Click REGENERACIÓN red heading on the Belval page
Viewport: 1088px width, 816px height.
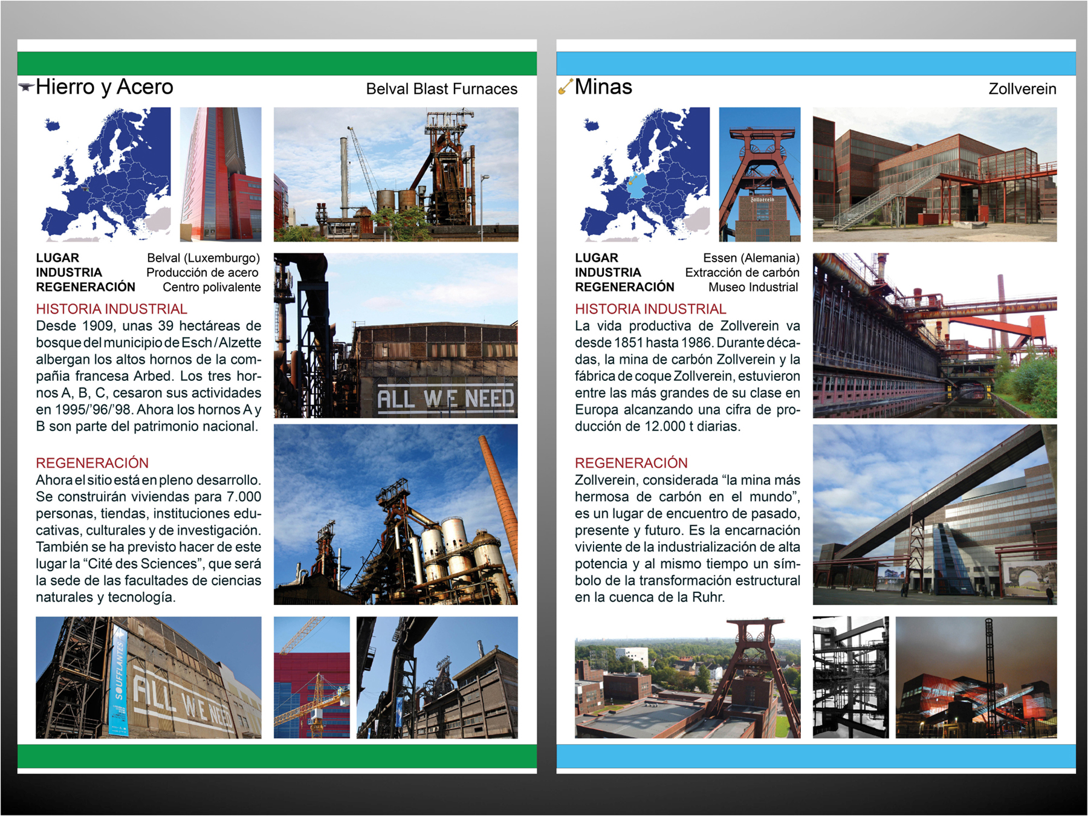92,463
